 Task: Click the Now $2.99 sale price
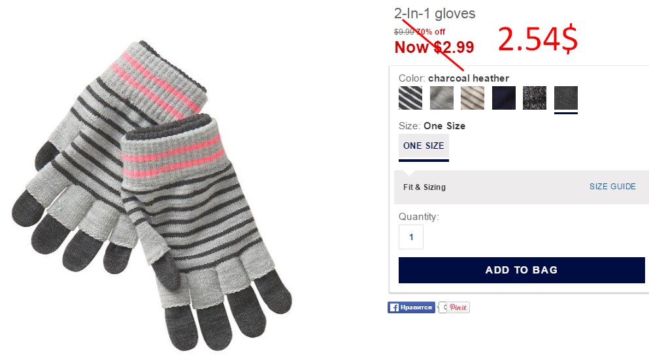point(434,47)
